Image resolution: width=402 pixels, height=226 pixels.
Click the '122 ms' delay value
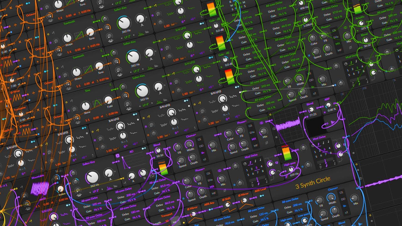[x=263, y=213]
